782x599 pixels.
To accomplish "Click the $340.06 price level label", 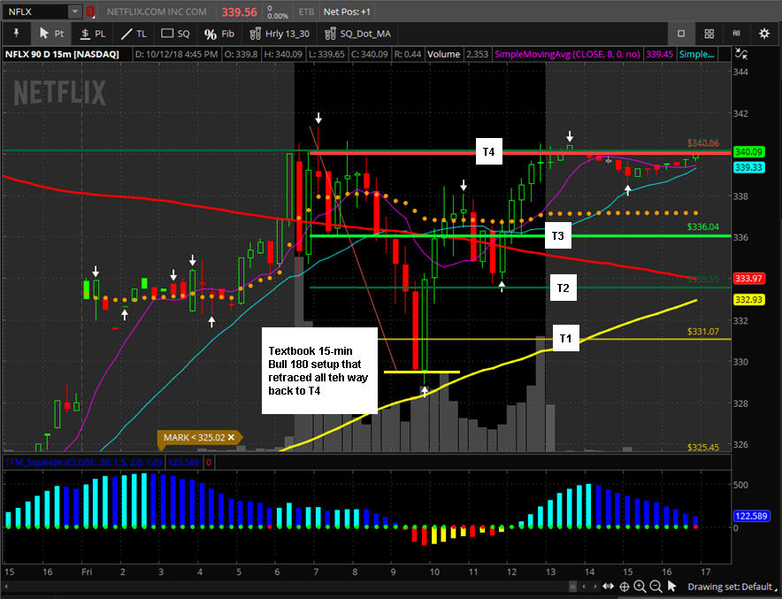I will pyautogui.click(x=702, y=143).
